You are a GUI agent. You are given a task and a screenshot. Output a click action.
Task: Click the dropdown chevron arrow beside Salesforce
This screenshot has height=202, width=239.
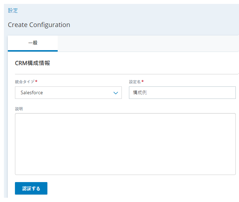coord(116,93)
